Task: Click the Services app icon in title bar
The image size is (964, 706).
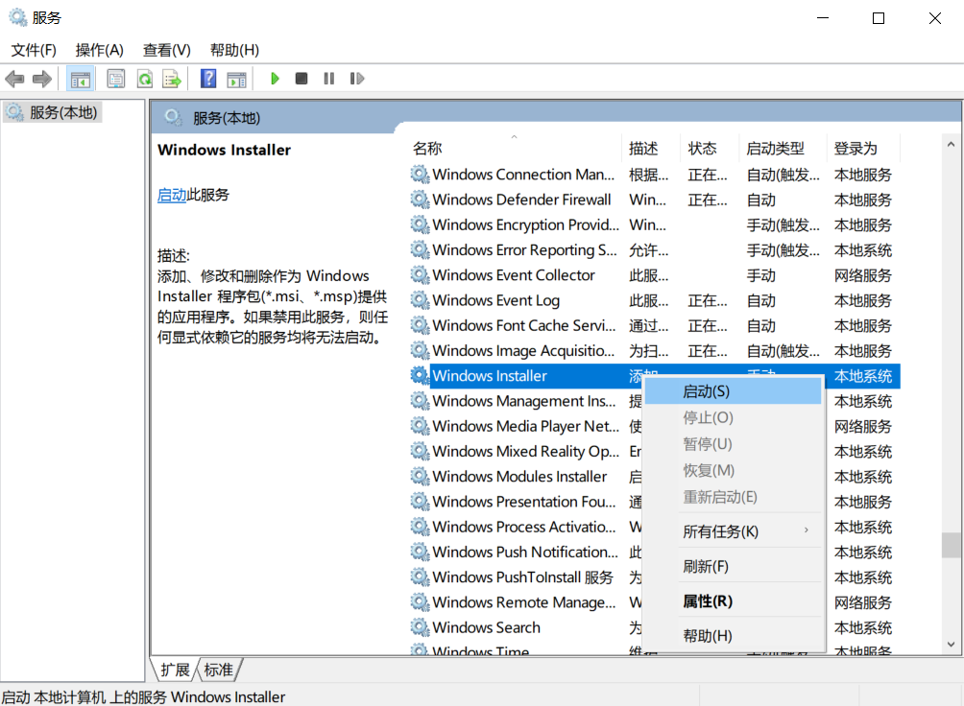Action: (x=18, y=18)
